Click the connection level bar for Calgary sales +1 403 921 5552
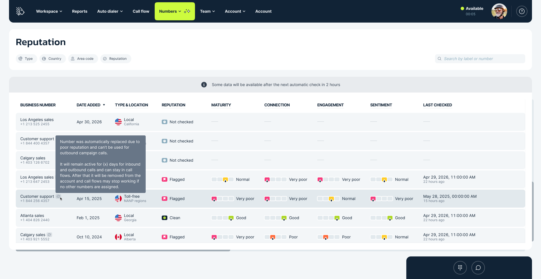Image resolution: width=541 pixels, height=279 pixels. point(276,237)
